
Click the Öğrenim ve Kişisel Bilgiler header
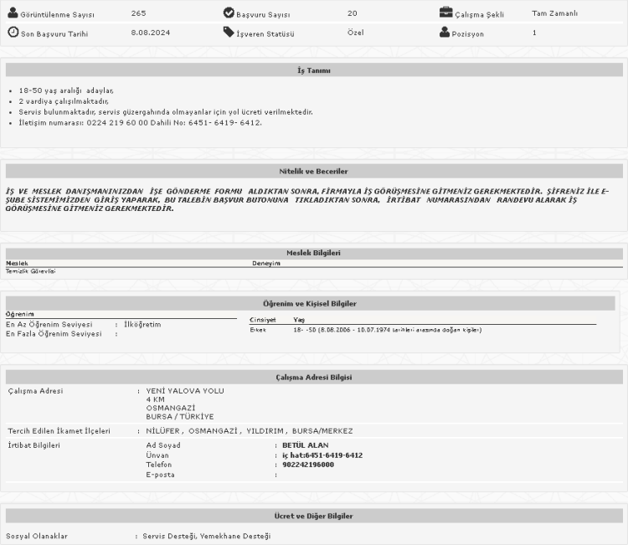click(314, 303)
